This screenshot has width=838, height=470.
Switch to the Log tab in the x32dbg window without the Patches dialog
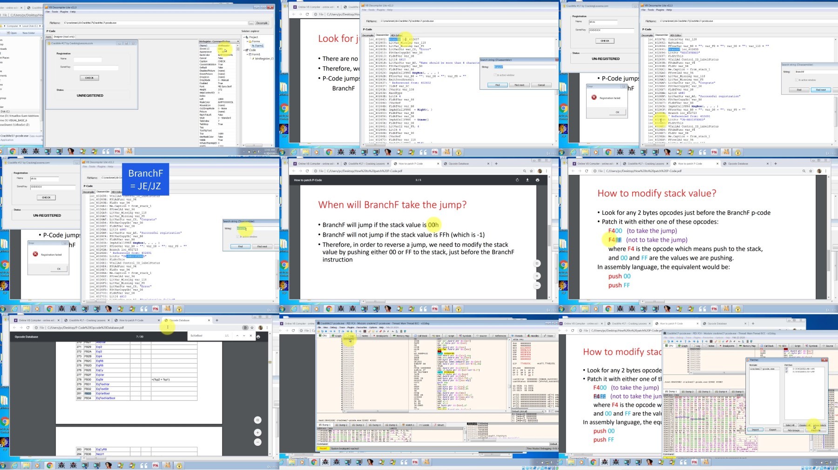pos(351,336)
